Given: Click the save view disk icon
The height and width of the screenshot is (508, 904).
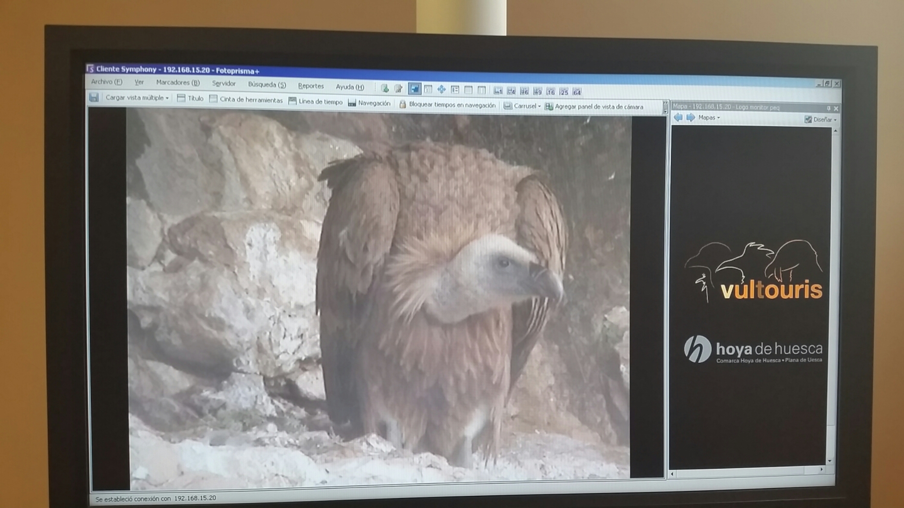Looking at the screenshot, I should click(x=94, y=98).
